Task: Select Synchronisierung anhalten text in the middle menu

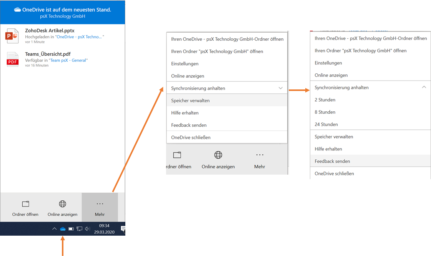Action: (x=198, y=88)
